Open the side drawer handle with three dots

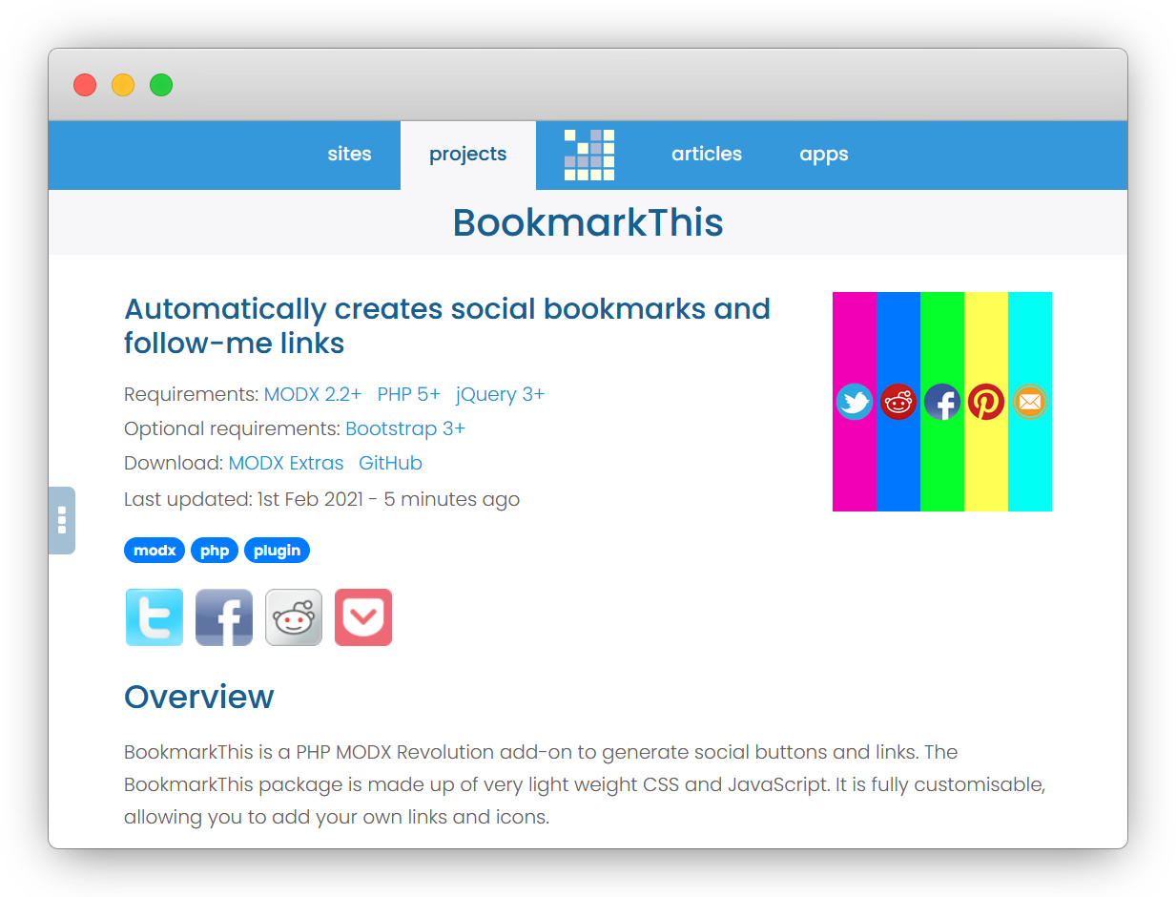(x=62, y=520)
